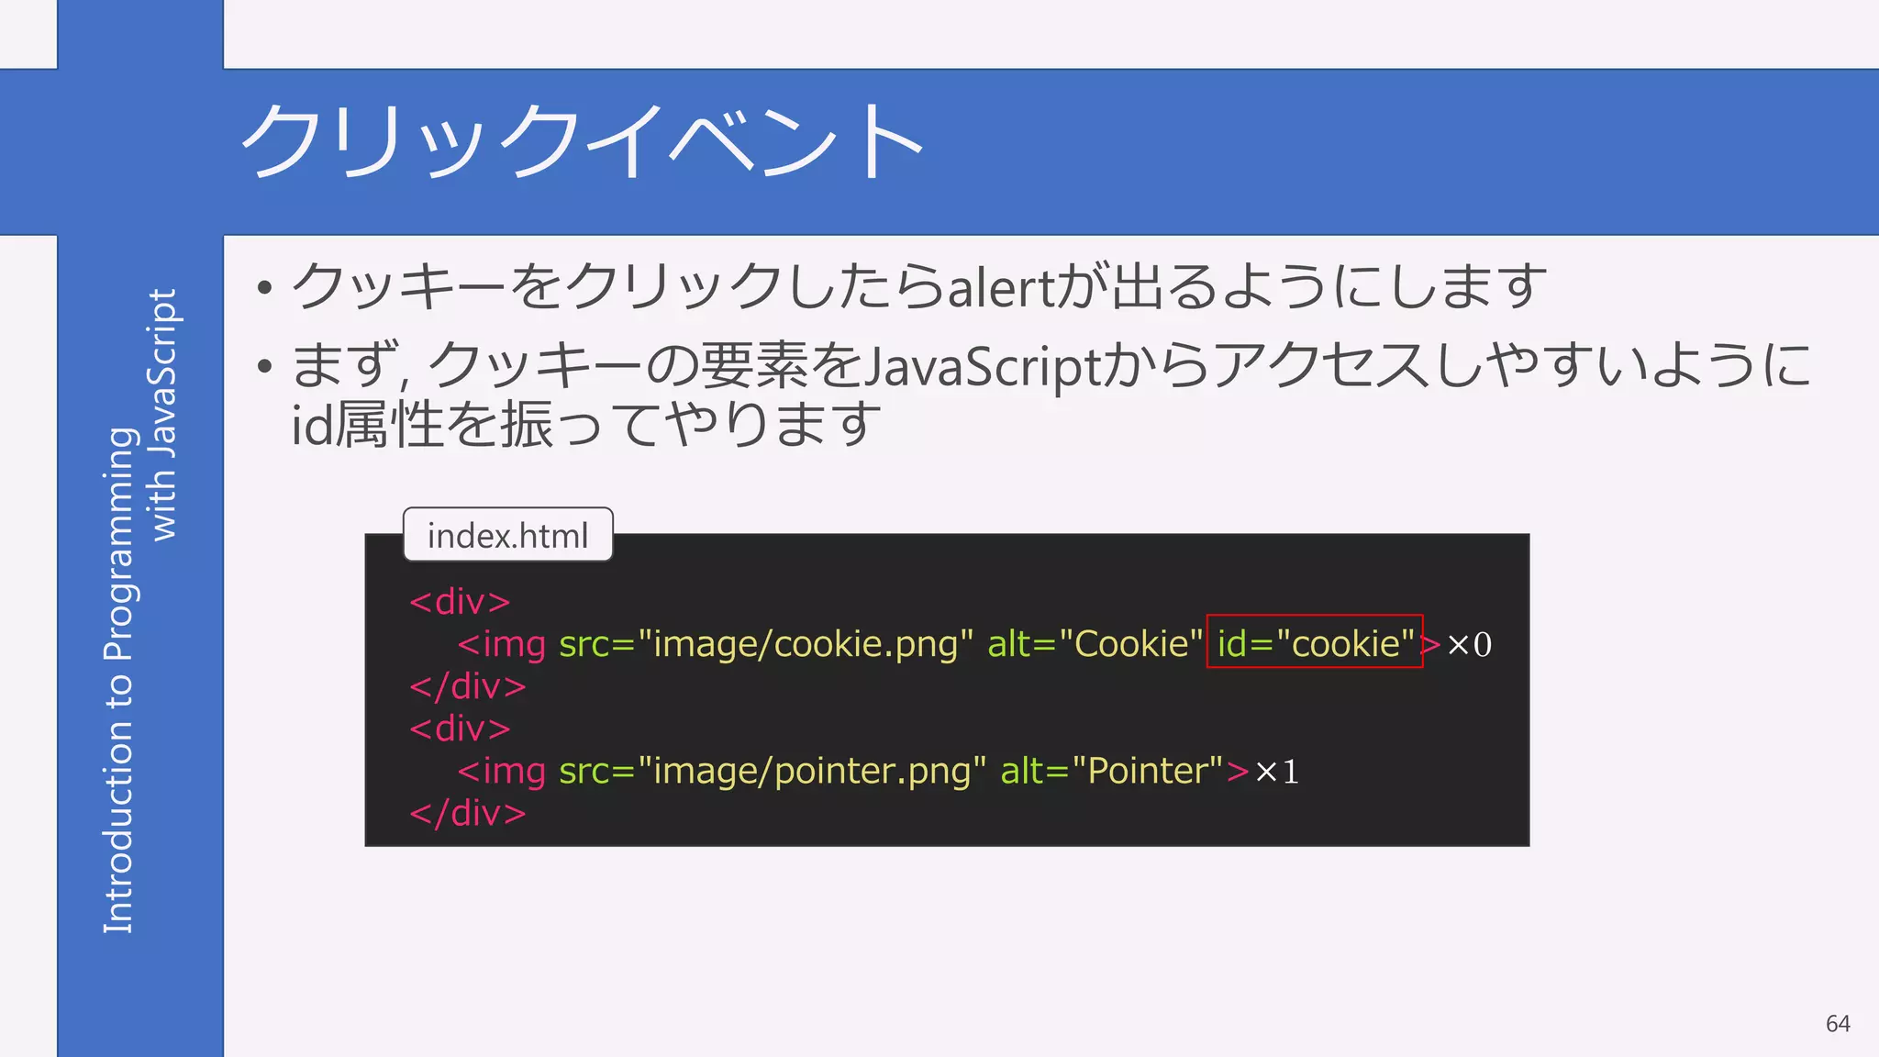Screen dimensions: 1879x1057
Task: Click the alt="Cookie" attribute
Action: click(x=1095, y=645)
